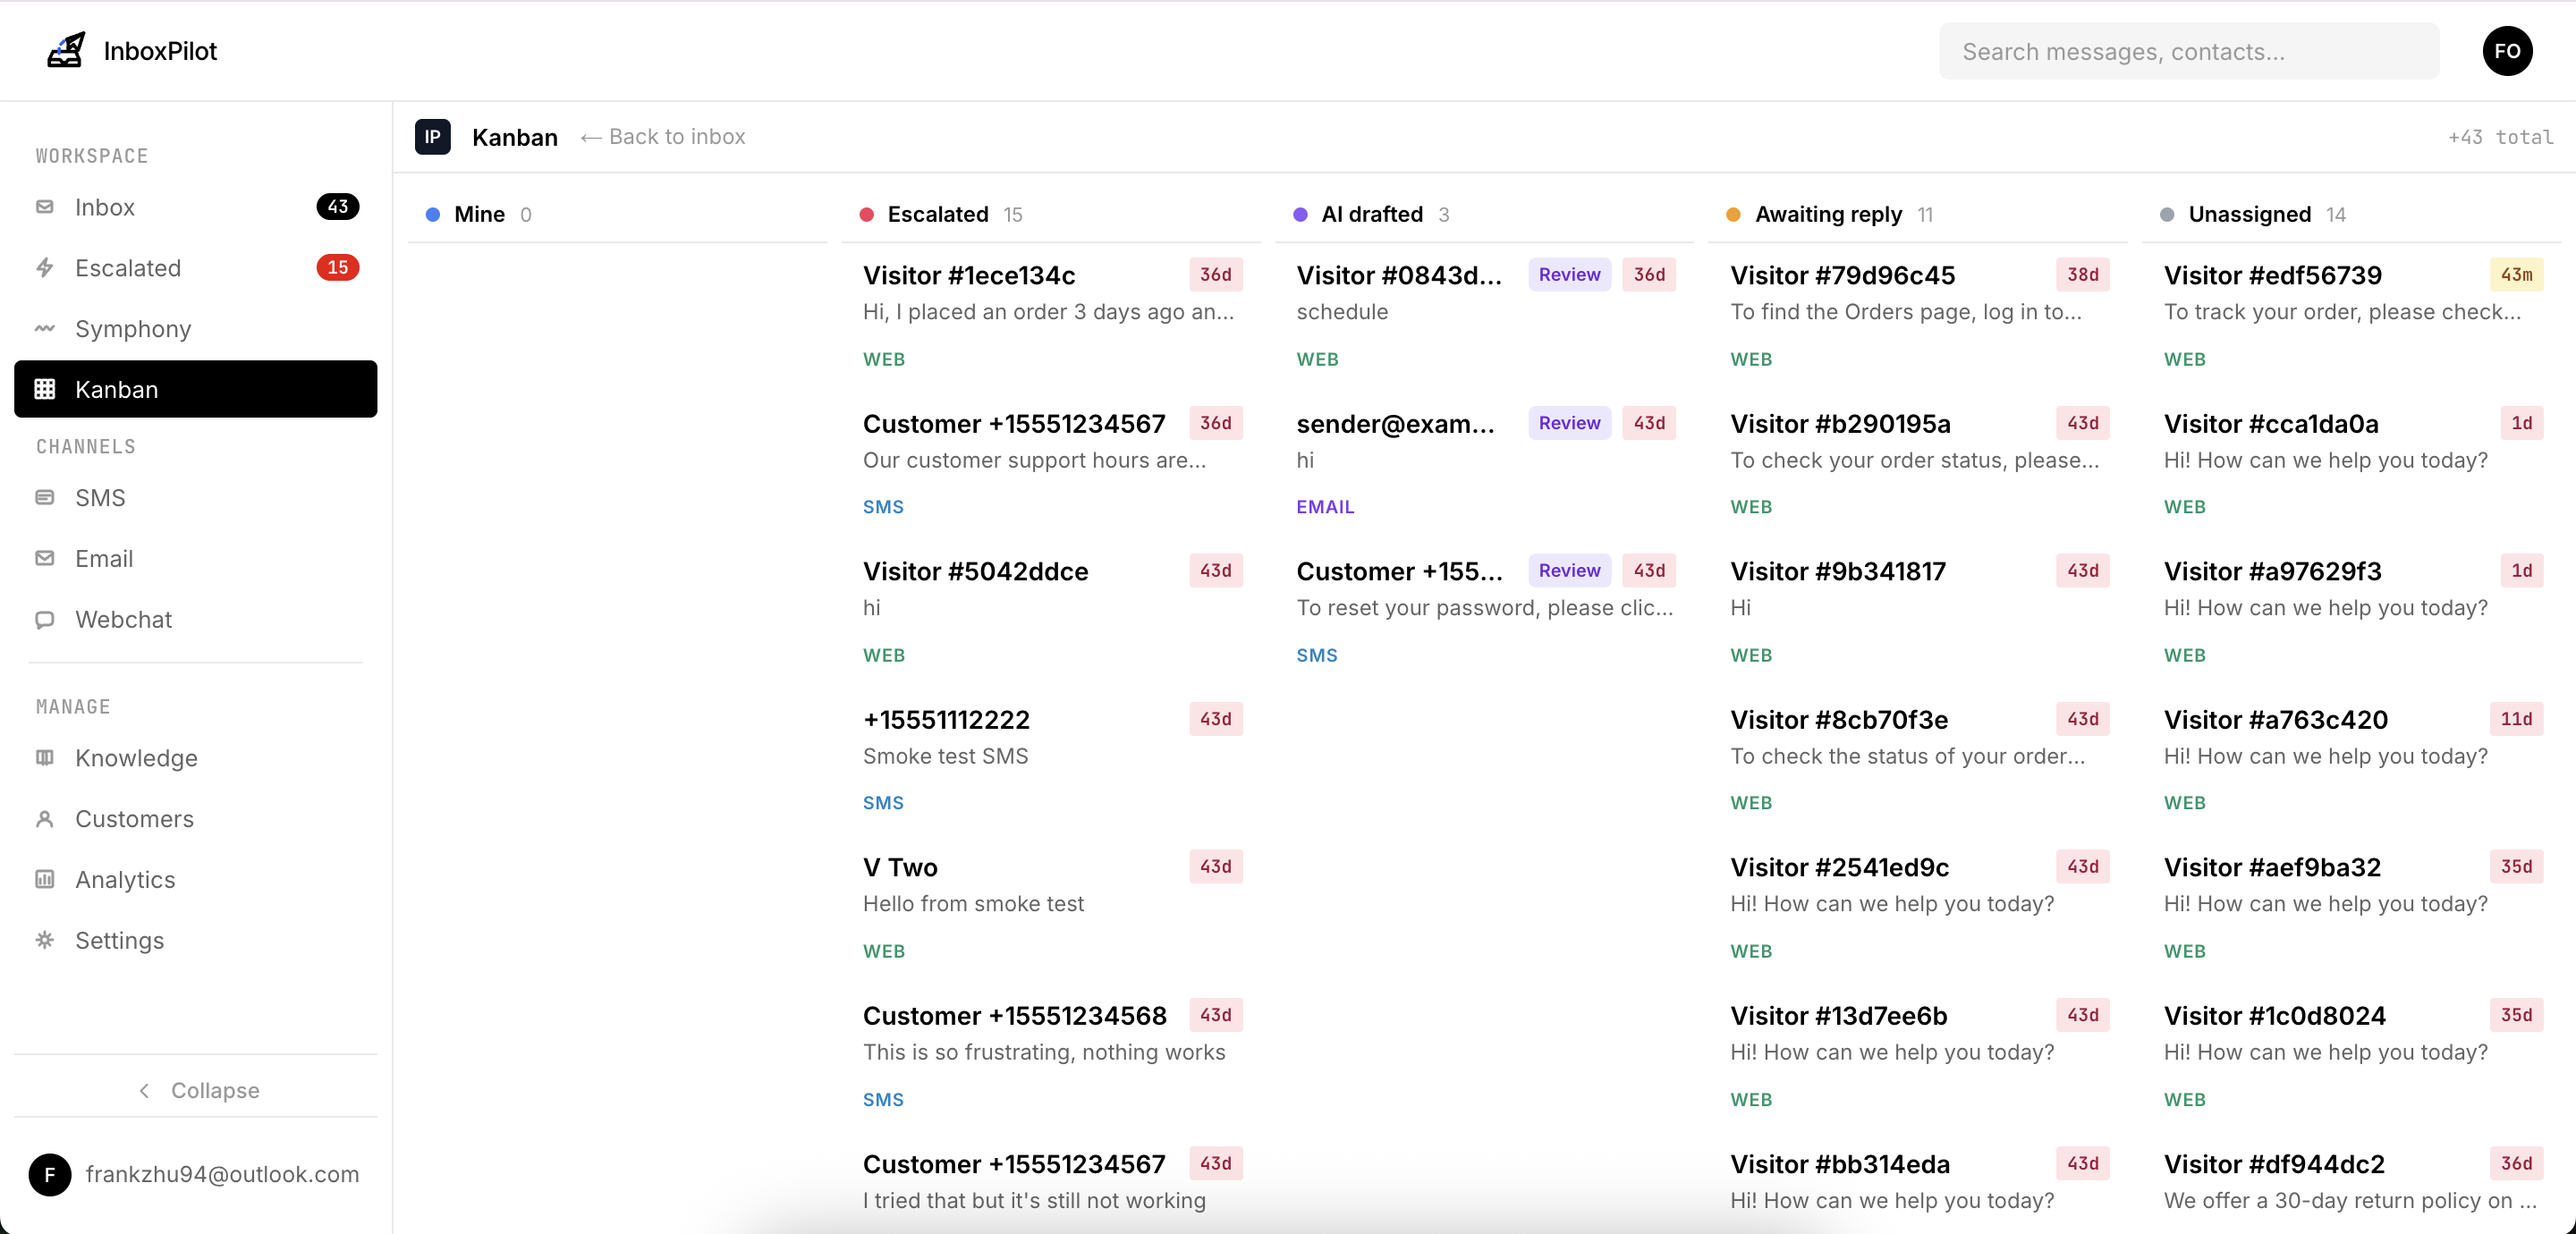2576x1234 pixels.
Task: Open Visitor #79d96c45 card
Action: click(x=1918, y=316)
